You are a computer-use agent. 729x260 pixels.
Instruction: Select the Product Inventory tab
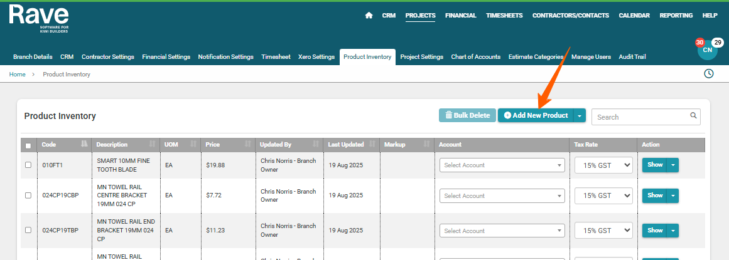[x=367, y=56]
